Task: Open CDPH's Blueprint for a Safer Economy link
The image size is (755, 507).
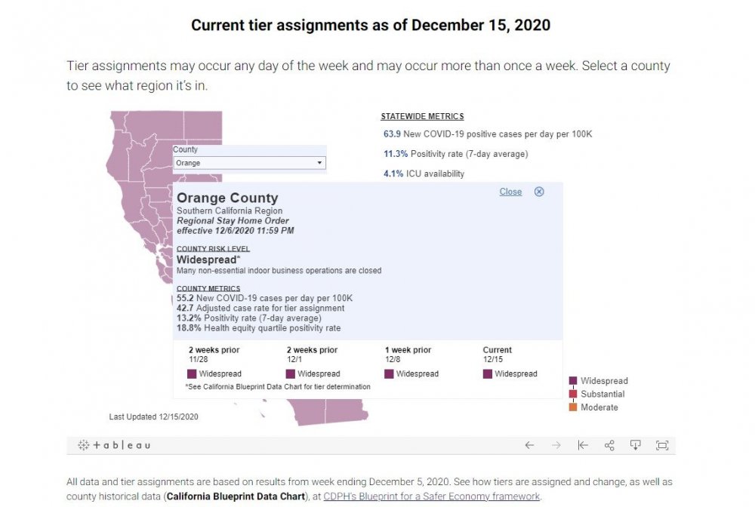Action: tap(431, 496)
